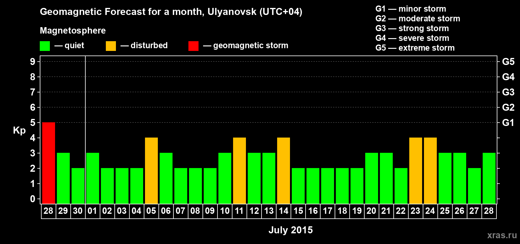
Task: Select the orange bar above date 05
Action: (x=151, y=170)
